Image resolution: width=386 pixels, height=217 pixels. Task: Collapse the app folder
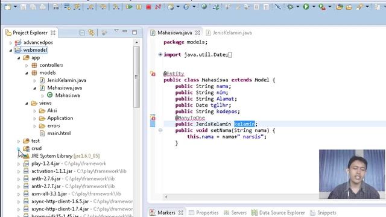pos(19,58)
